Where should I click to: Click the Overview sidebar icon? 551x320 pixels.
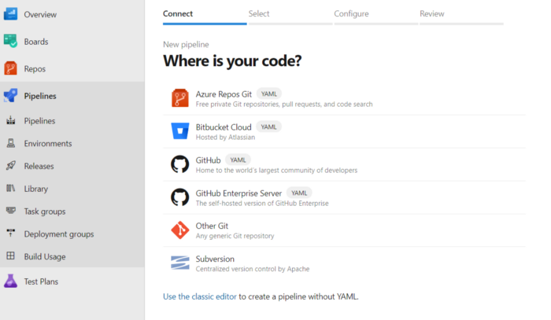[x=11, y=14]
